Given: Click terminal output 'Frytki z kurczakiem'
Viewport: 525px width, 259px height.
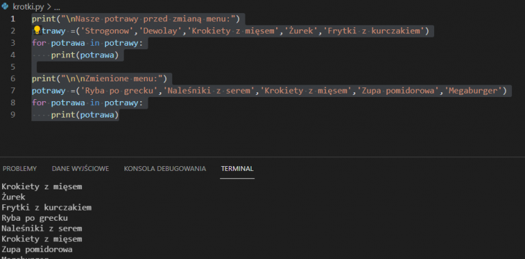Looking at the screenshot, I should (x=46, y=208).
